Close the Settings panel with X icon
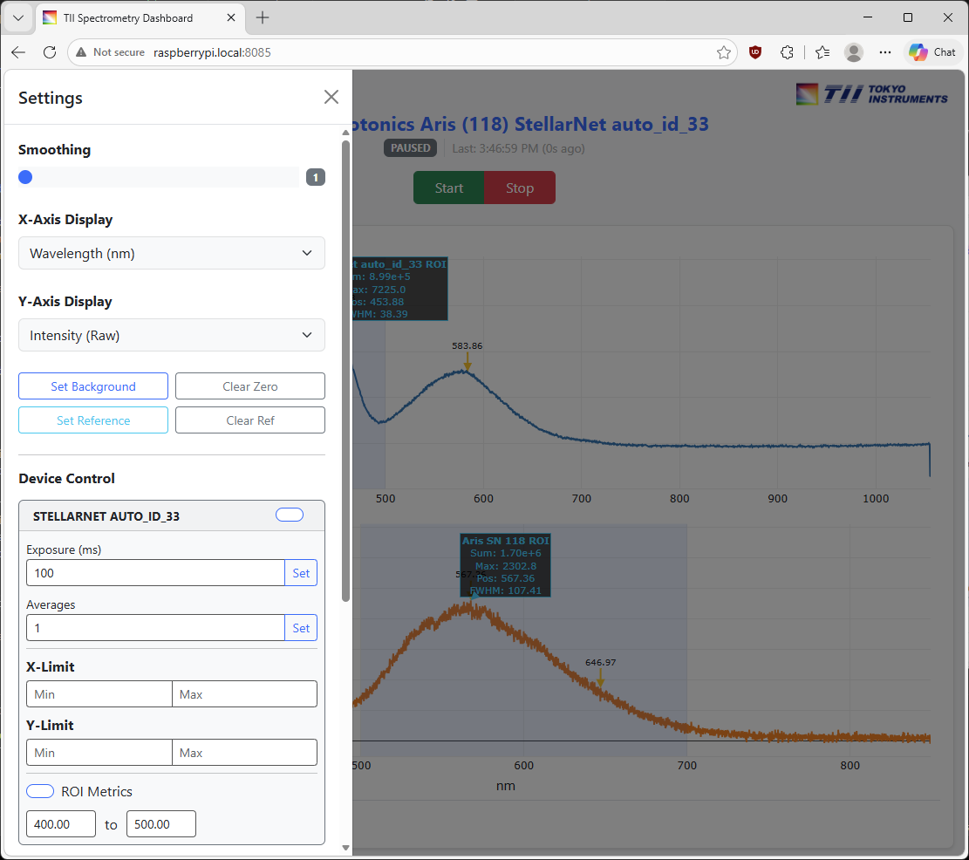This screenshot has width=969, height=860. pos(331,97)
